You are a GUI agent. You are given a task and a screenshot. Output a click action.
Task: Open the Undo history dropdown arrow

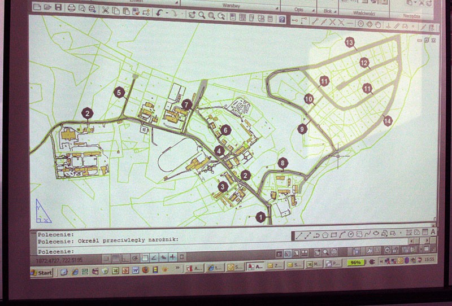tap(167, 12)
